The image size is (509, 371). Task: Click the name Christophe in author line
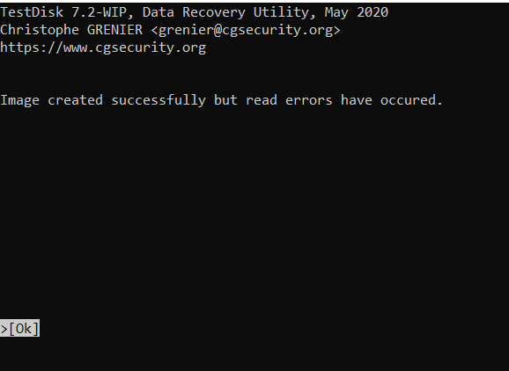coord(40,30)
